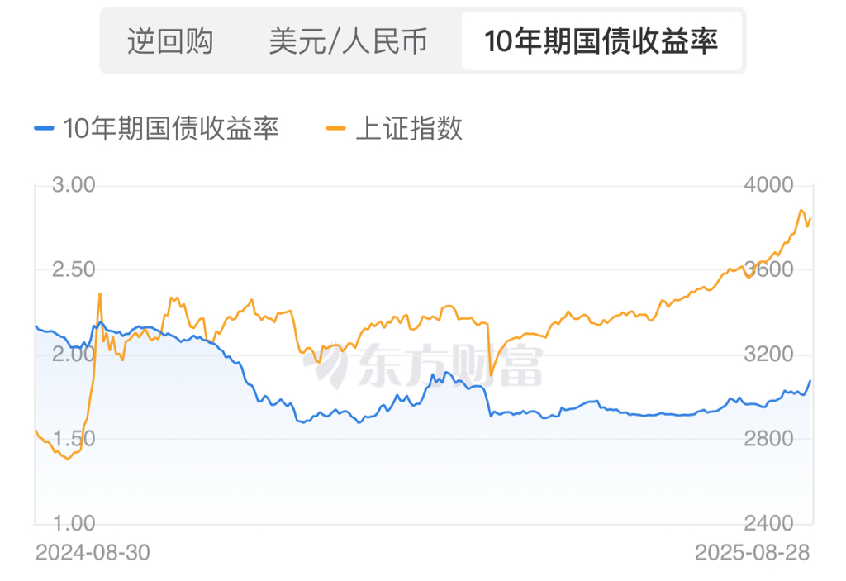The height and width of the screenshot is (581, 846).
Task: Switch to the 逆回购 tab
Action: click(170, 41)
